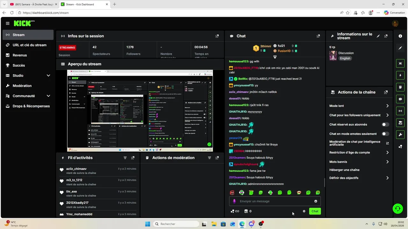
Task: Toggle the broadcast session widget icon
Action: pos(400,111)
